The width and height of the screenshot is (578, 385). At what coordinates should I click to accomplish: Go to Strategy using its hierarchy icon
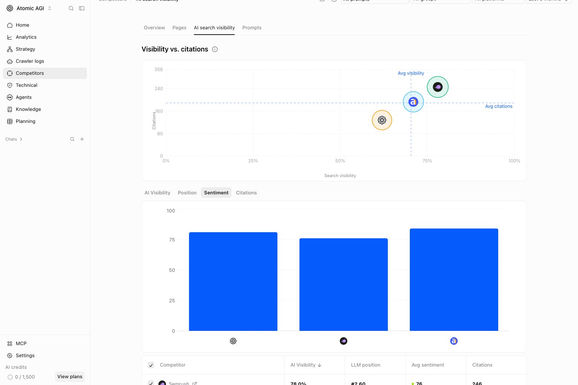coord(10,49)
